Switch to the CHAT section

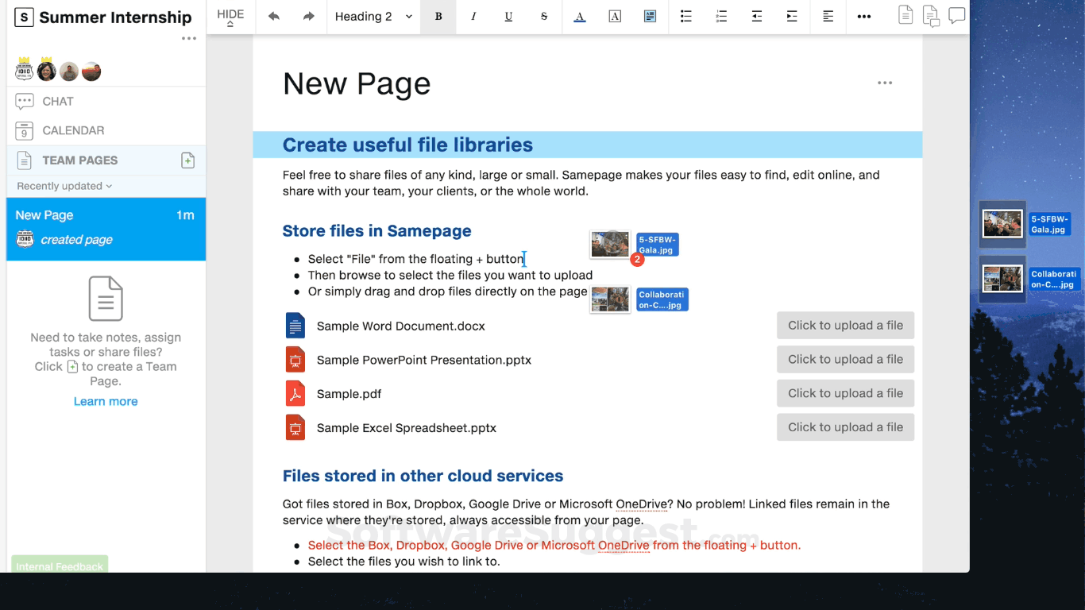[x=56, y=101]
